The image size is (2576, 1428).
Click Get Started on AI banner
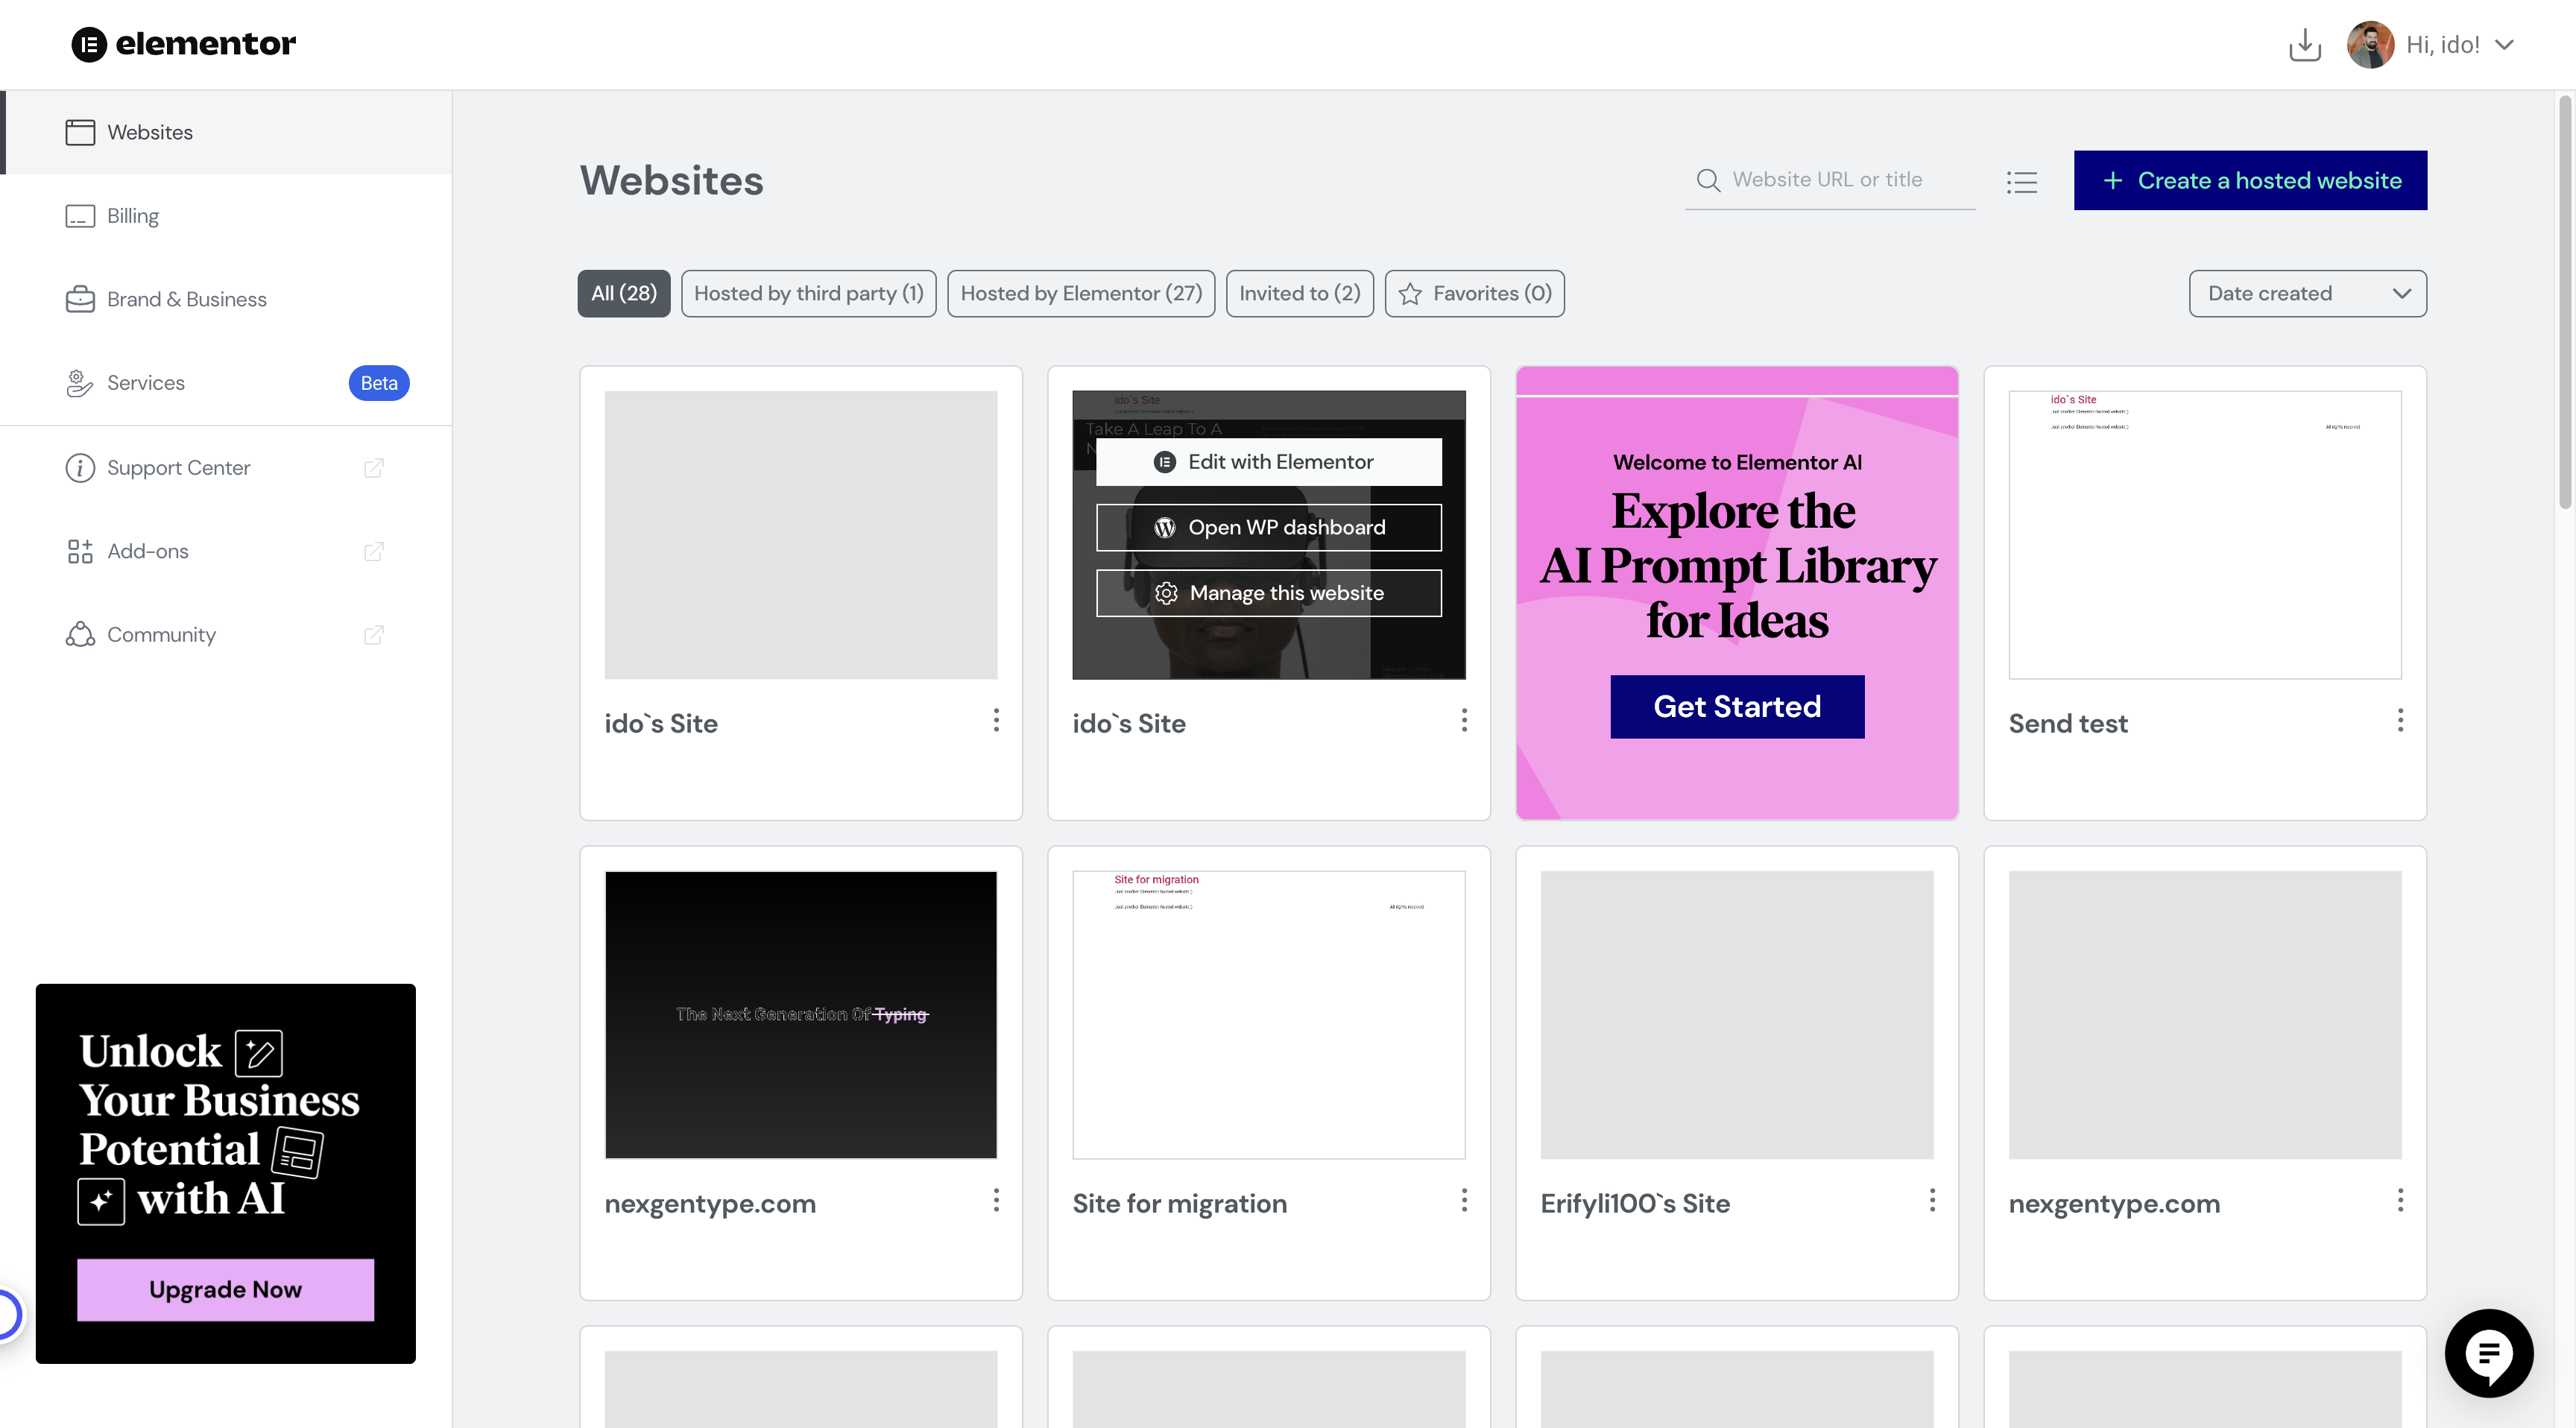[1737, 707]
